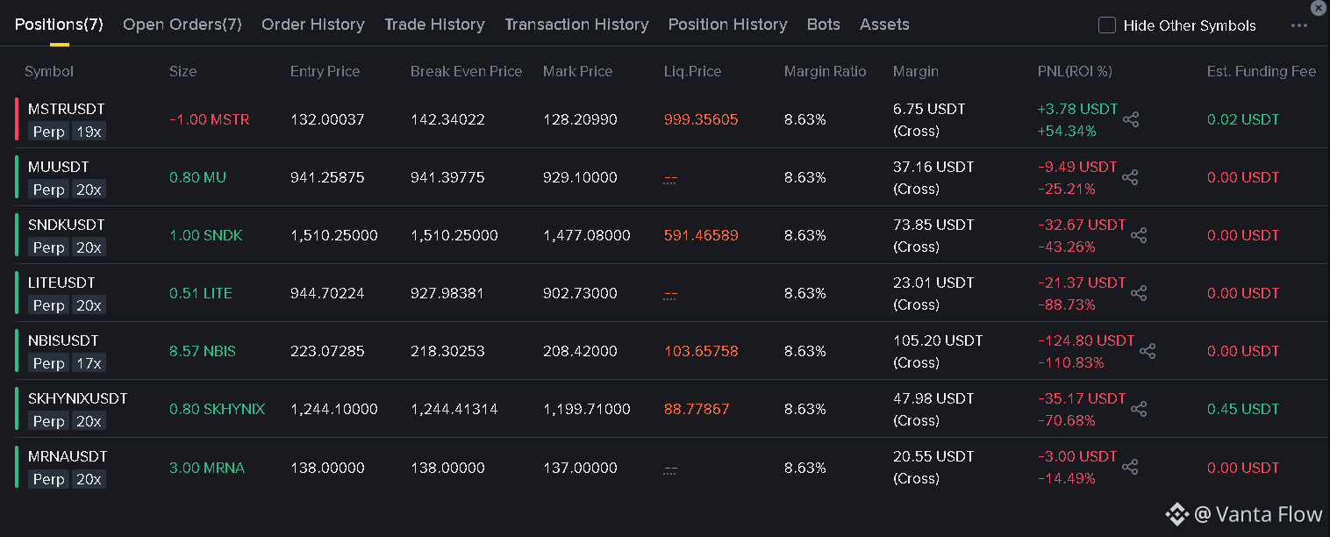Close the panel with the X button
Viewport: 1330px width, 537px height.
coord(1319,8)
